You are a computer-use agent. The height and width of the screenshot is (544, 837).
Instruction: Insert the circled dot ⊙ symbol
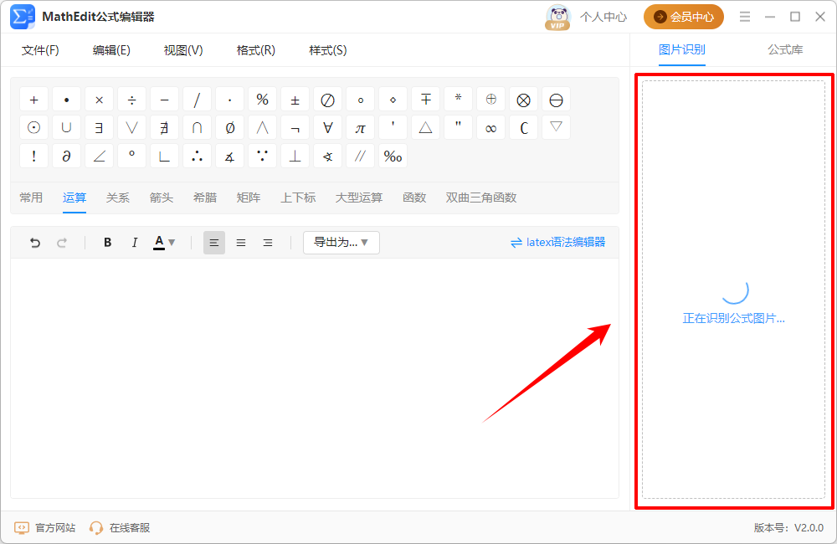(33, 127)
